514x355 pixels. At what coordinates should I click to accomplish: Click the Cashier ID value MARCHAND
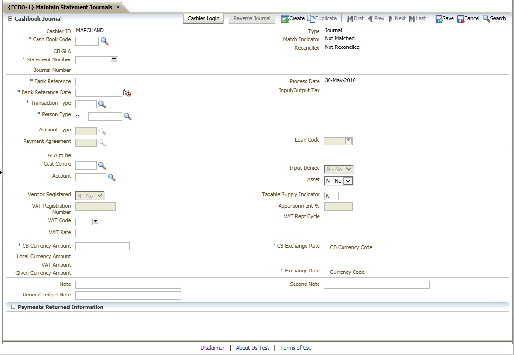point(90,30)
